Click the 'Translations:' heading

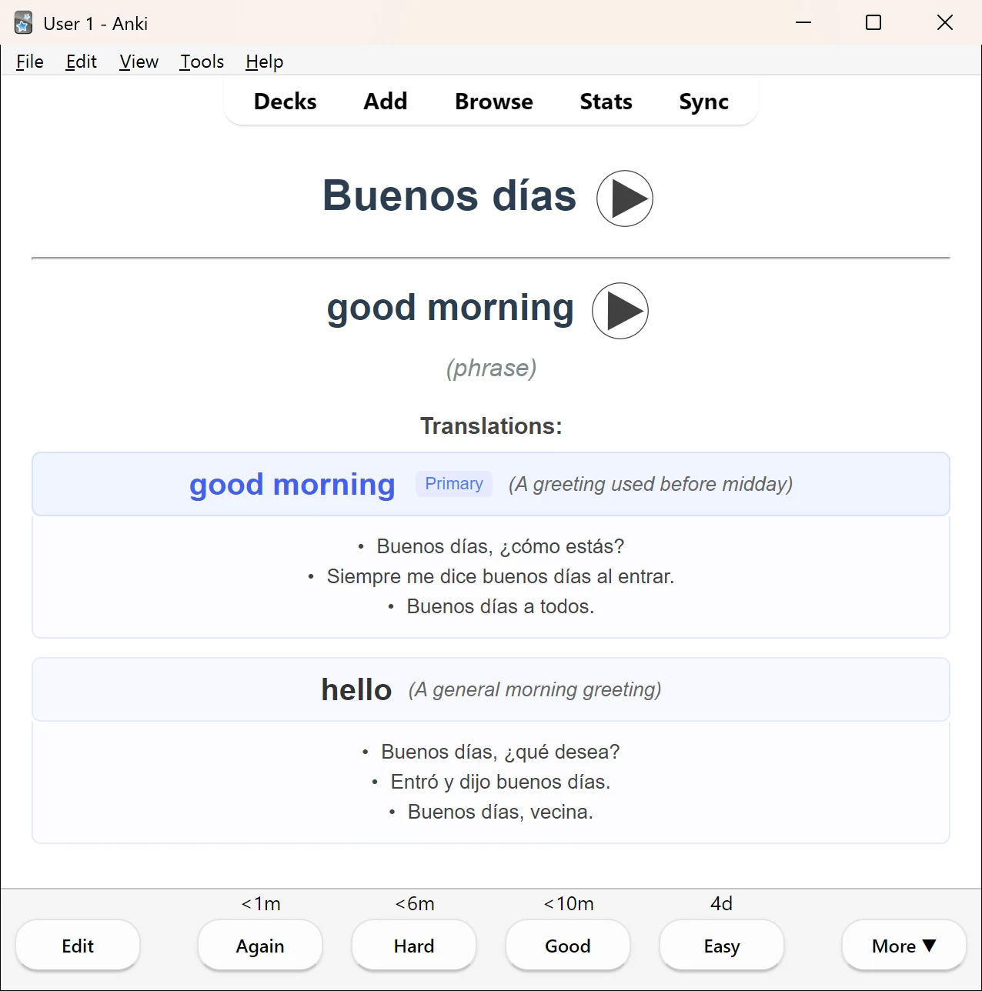[491, 425]
